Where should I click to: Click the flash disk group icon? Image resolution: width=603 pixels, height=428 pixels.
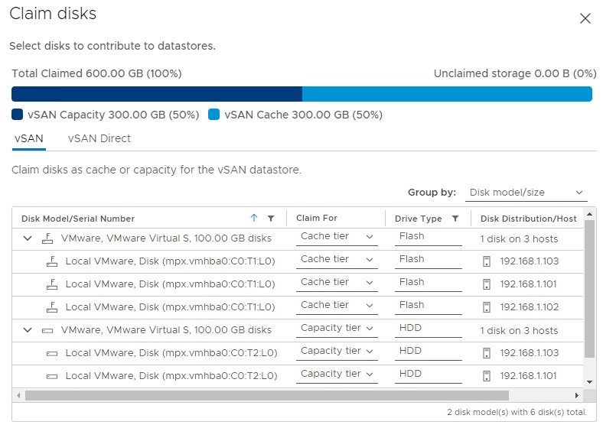pos(47,238)
